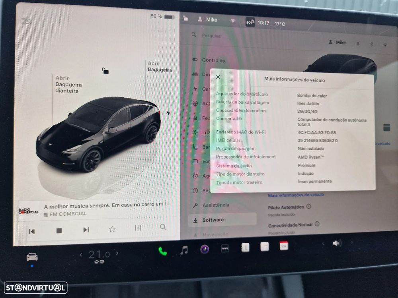Viewport: 398px width, 298px height.
Task: Tap the Wi-Fi status icon in top bar
Action: tap(233, 21)
